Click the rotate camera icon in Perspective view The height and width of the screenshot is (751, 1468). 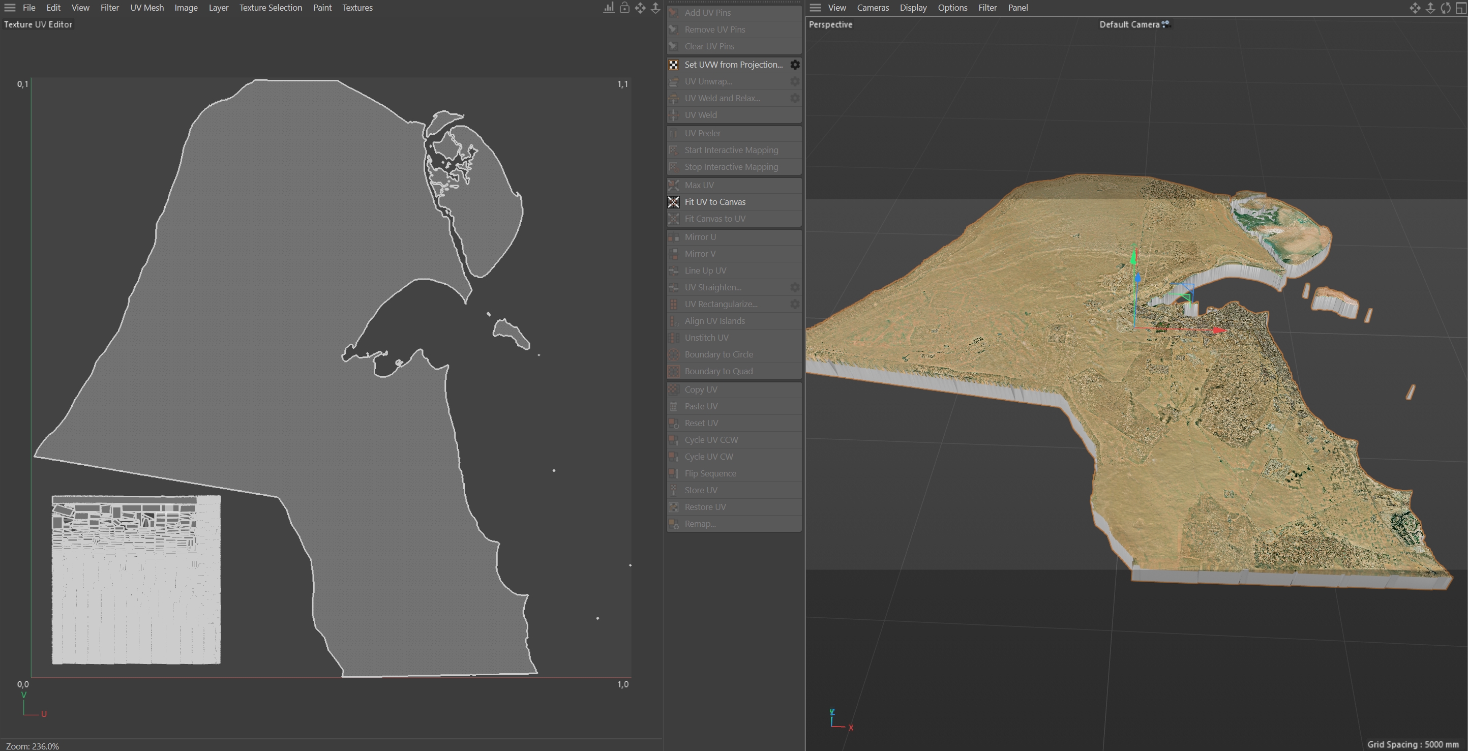[x=1446, y=8]
